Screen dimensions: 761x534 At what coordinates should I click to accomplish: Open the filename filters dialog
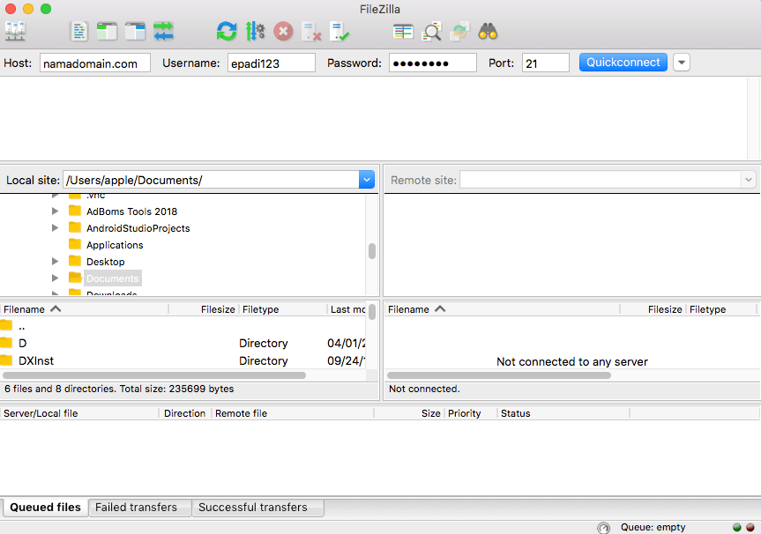(403, 32)
